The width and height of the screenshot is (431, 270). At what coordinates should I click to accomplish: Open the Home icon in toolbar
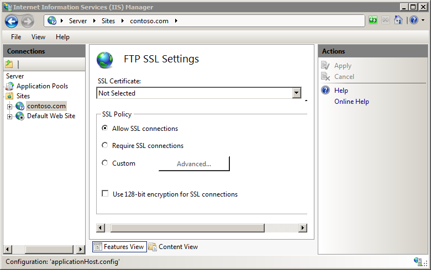tap(398, 20)
